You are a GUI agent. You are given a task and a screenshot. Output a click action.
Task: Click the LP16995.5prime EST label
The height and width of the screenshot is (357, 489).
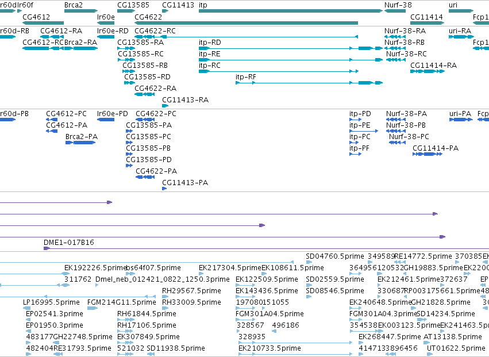tap(51, 302)
